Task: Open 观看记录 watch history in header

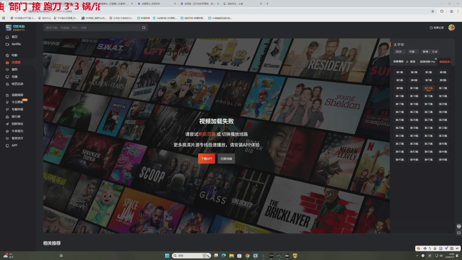Action: [x=437, y=28]
